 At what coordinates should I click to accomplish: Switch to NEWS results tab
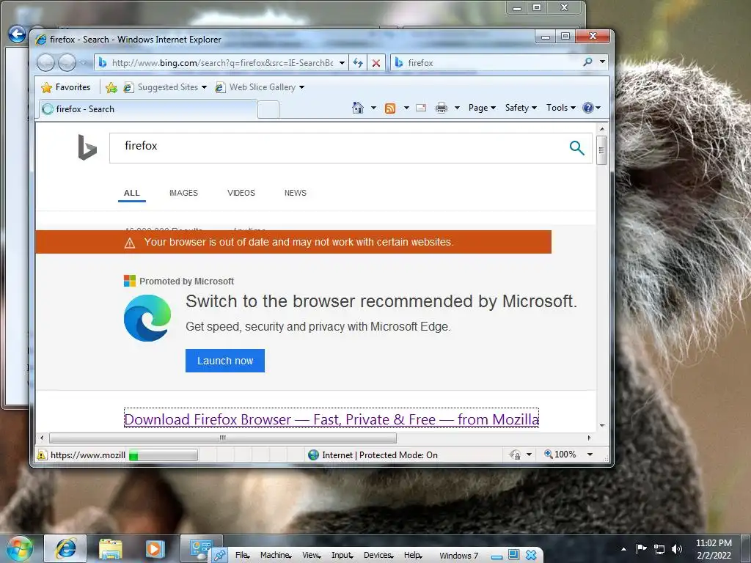(x=295, y=193)
